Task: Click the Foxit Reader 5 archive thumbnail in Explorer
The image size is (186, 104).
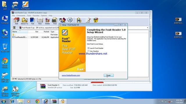Action: 43,86
